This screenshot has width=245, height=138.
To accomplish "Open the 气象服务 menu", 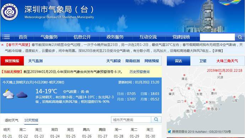I will click(x=49, y=37).
